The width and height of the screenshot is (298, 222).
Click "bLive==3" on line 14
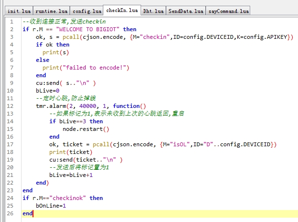tap(73, 121)
